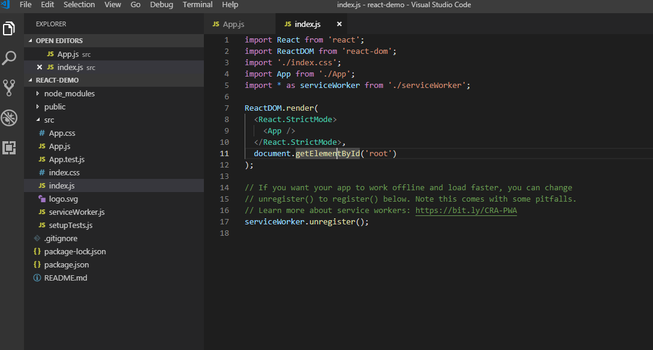
Task: Open .gitignore in the file tree
Action: 114,238
